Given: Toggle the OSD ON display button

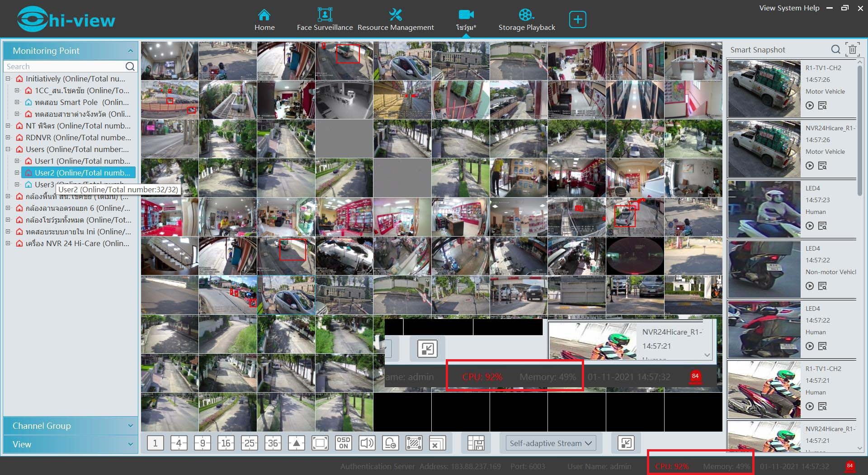Looking at the screenshot, I should 343,443.
